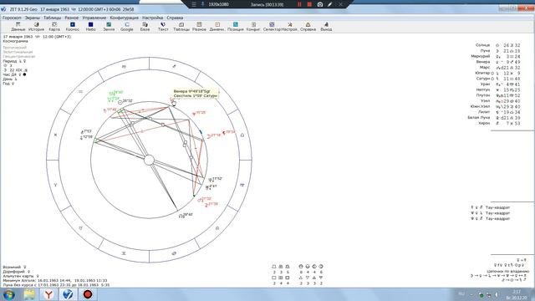Open the Настройка menu
Screen dimensions: 535x301
click(x=152, y=18)
